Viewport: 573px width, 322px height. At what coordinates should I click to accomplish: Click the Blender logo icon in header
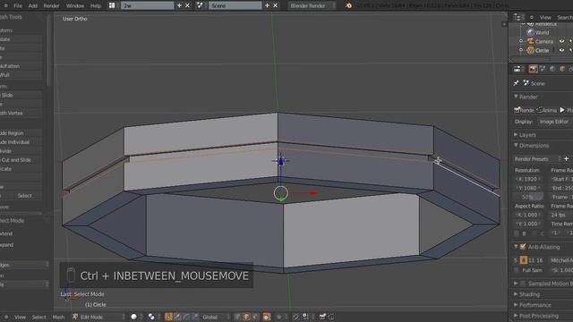tap(348, 5)
